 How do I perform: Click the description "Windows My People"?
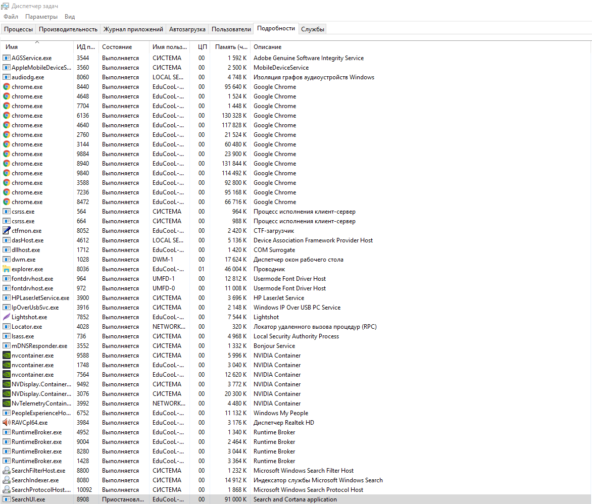pos(281,413)
